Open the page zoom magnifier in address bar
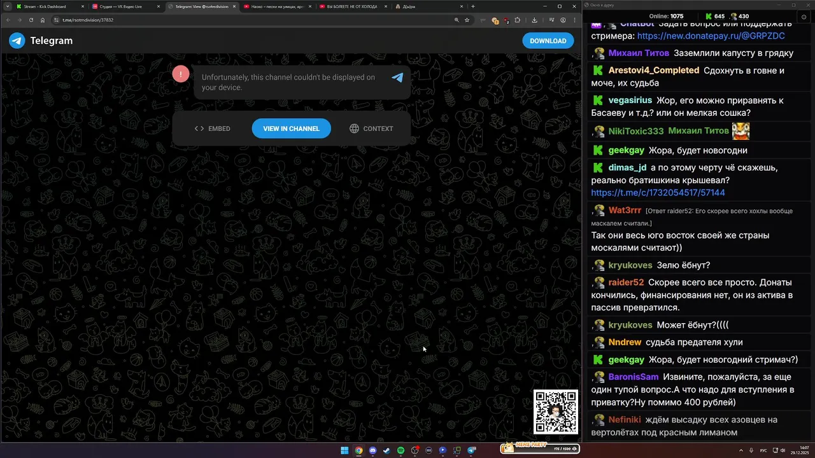 pos(457,20)
